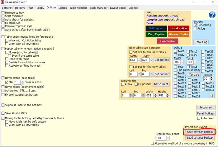
Task: Open the Layout editor tab
Action: coord(118,7)
